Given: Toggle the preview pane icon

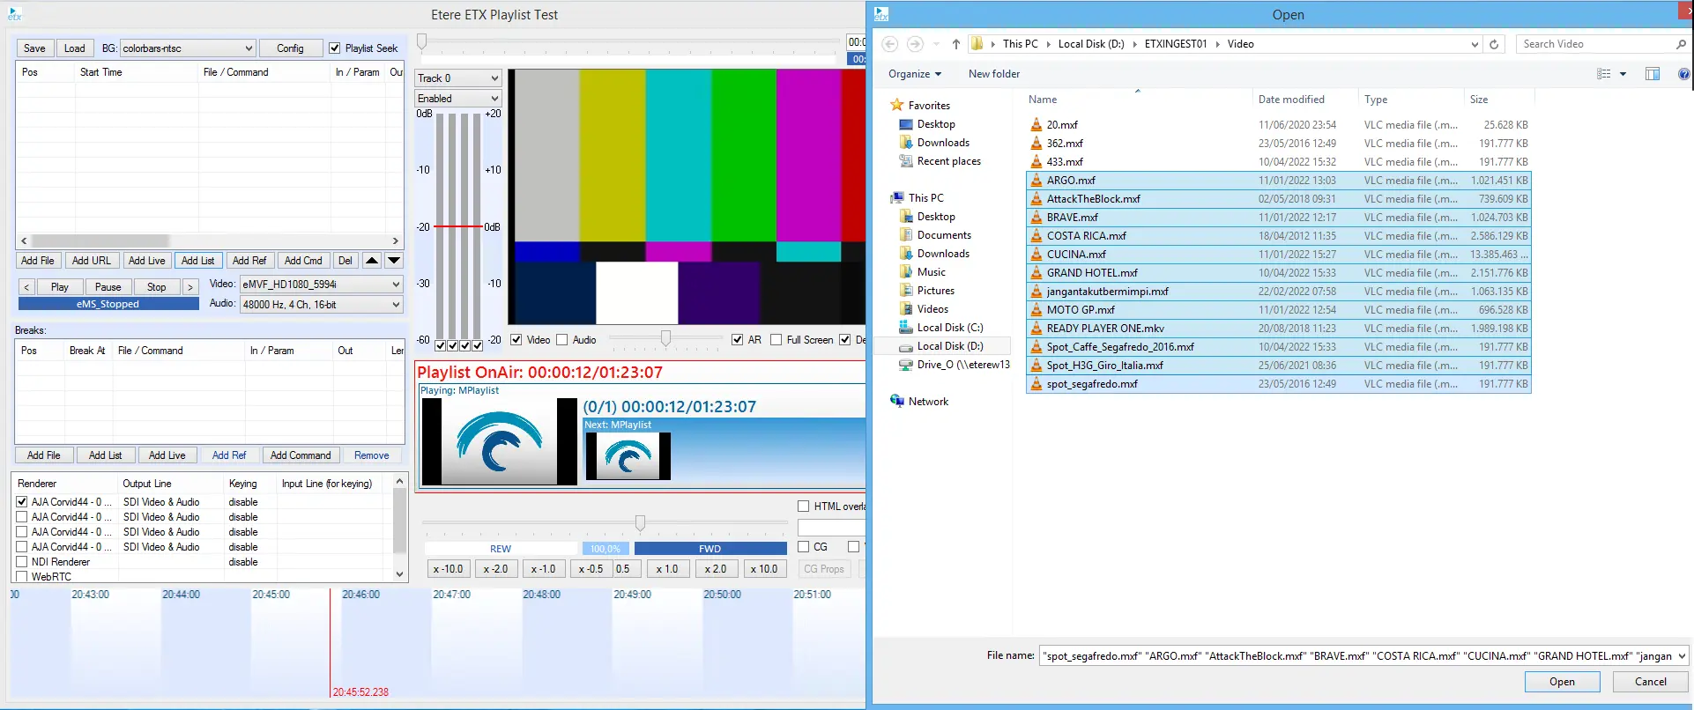Looking at the screenshot, I should point(1653,74).
